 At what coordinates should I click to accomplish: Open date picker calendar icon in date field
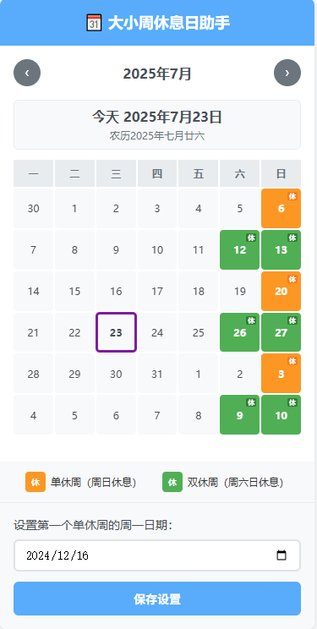tap(281, 555)
